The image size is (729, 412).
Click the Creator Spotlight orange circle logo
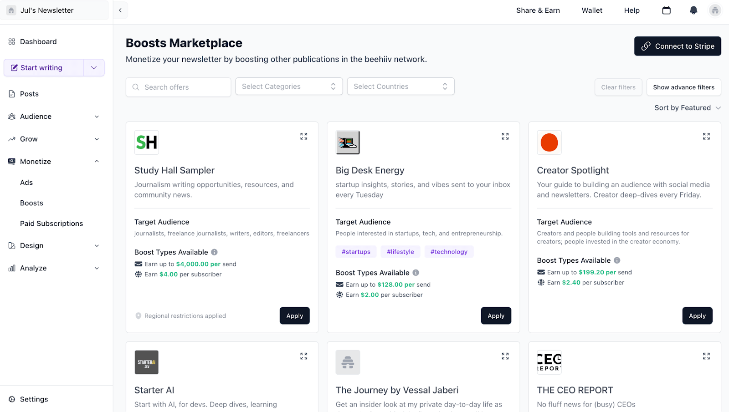pyautogui.click(x=549, y=142)
